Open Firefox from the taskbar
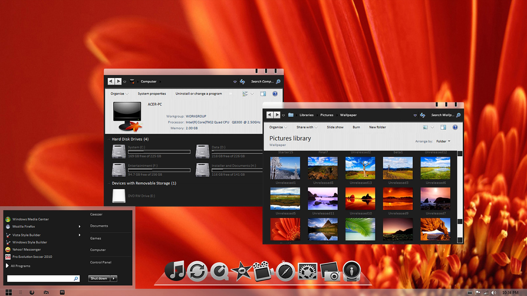The height and width of the screenshot is (296, 527). pos(32,292)
